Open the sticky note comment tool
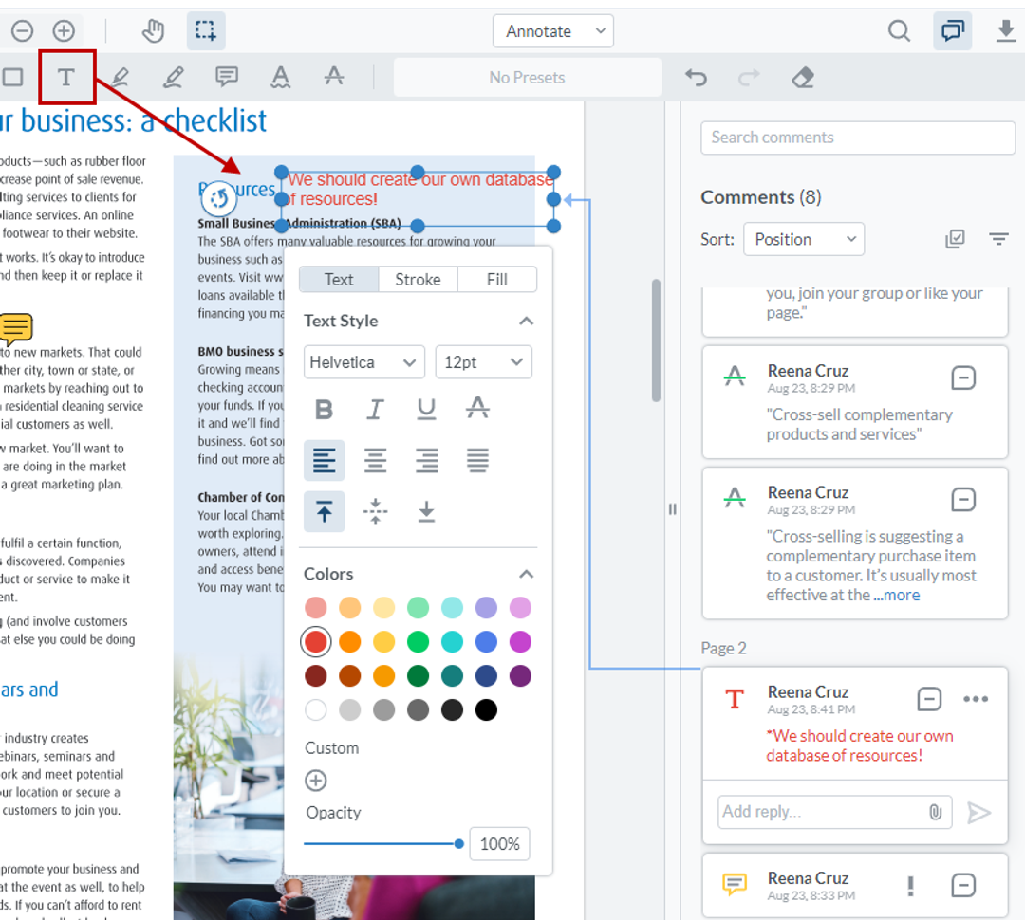Screen dimensions: 1025x920 [x=226, y=76]
